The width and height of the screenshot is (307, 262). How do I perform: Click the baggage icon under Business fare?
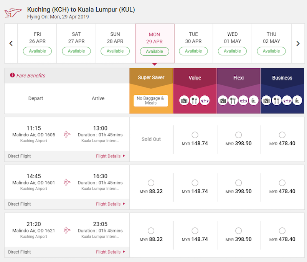point(267,101)
